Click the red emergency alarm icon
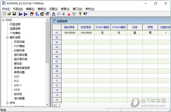This screenshot has width=171, height=112. tap(69, 14)
